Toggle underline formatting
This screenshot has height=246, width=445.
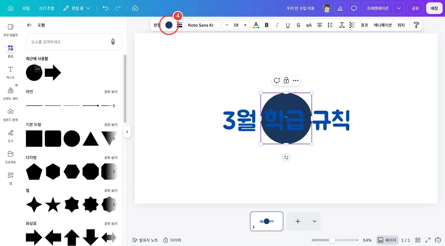pyautogui.click(x=288, y=25)
